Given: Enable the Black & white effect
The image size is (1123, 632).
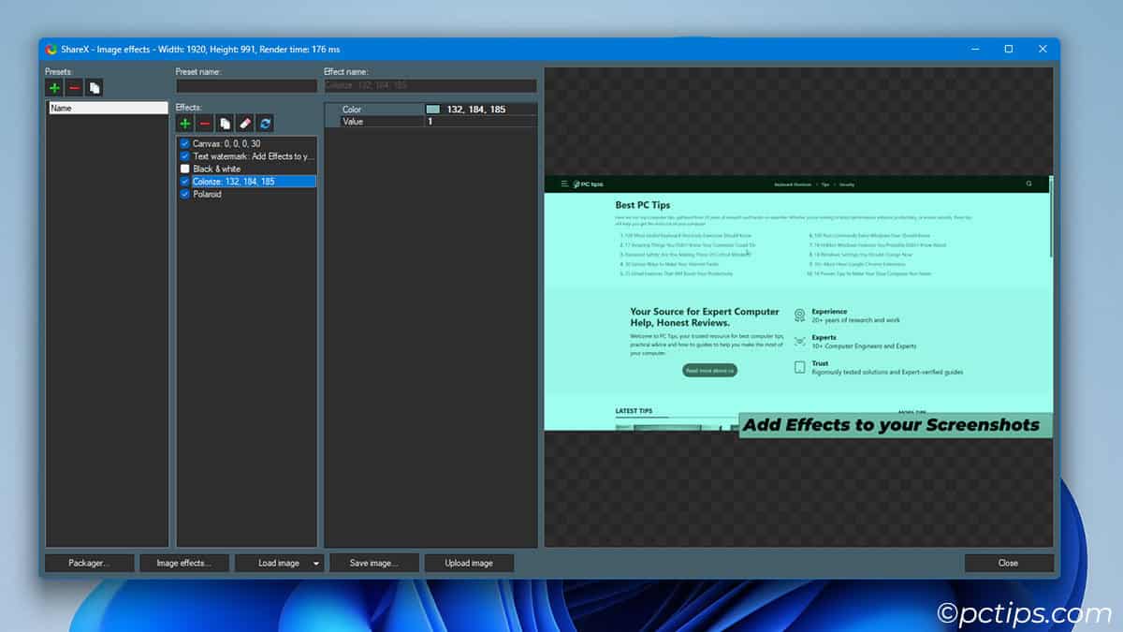Looking at the screenshot, I should point(184,169).
